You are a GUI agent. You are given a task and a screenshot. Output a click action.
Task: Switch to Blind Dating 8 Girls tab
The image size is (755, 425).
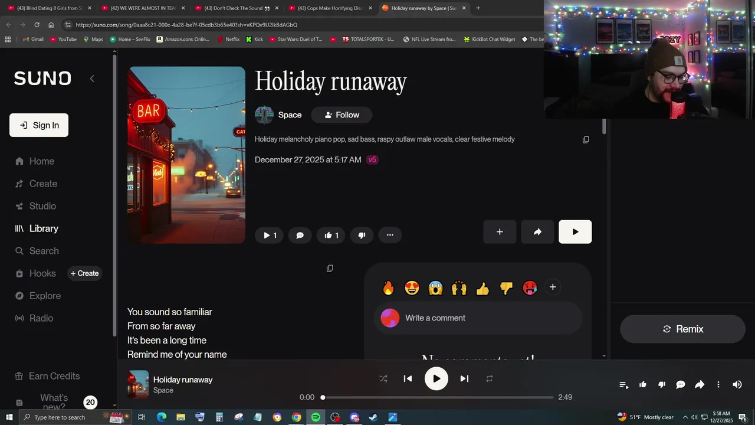48,8
